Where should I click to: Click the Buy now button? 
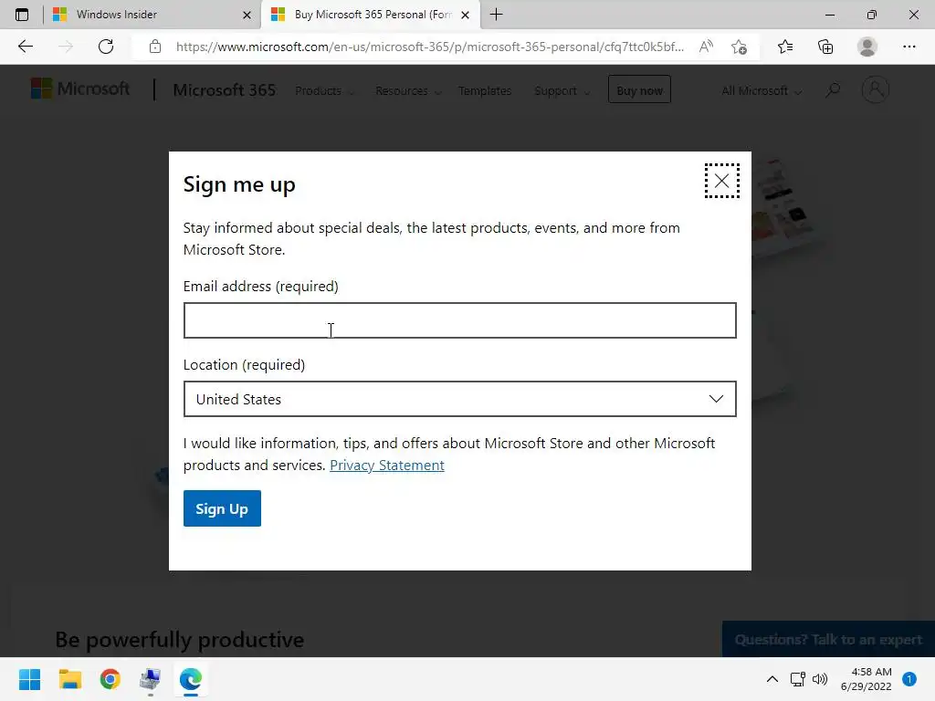pos(639,90)
